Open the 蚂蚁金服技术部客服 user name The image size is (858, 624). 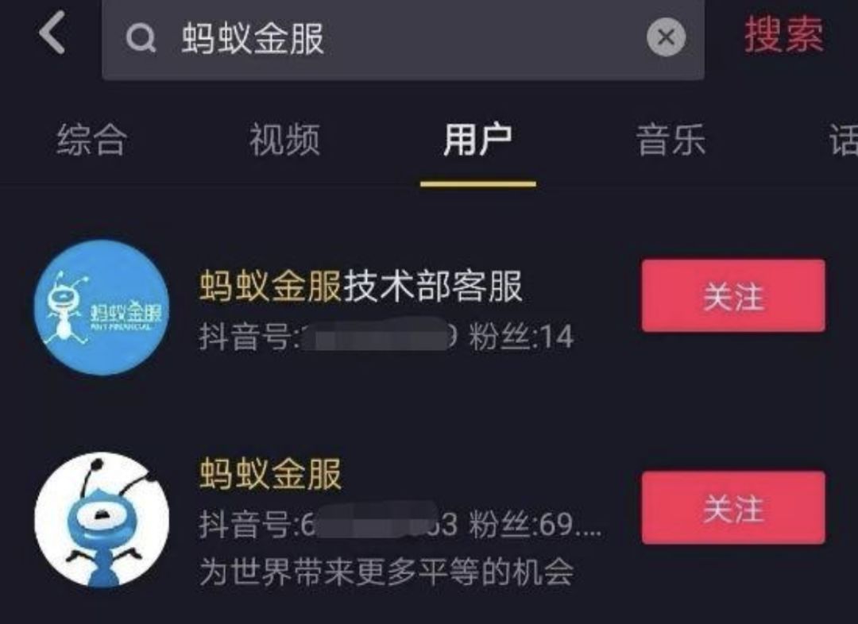[x=361, y=286]
